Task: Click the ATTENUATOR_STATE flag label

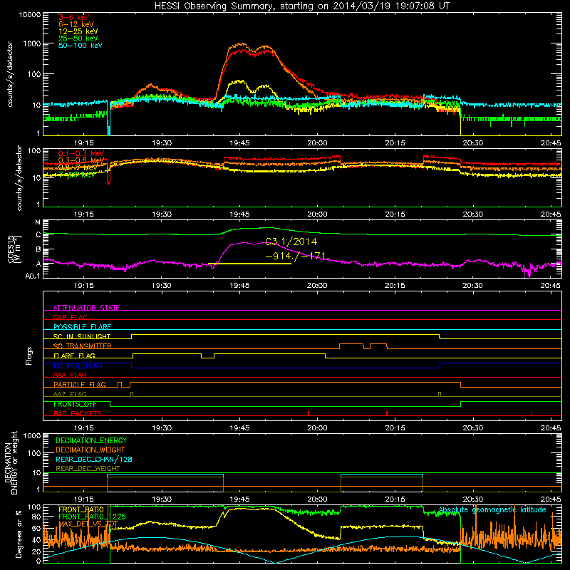Action: pyautogui.click(x=86, y=308)
